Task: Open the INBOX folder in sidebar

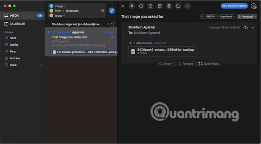Action: point(22,16)
